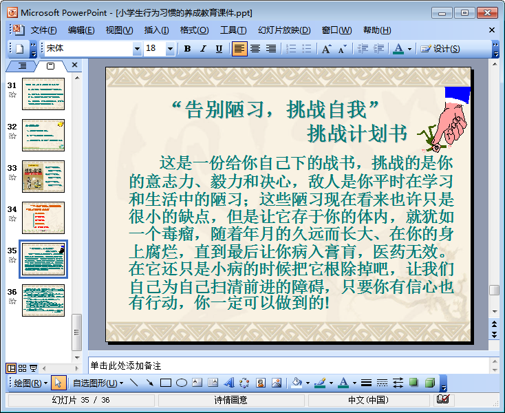The height and width of the screenshot is (413, 505).
Task: Choose line style
Action: tap(366, 383)
